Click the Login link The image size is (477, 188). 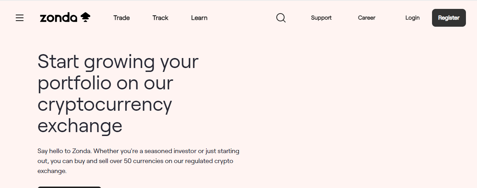[412, 18]
